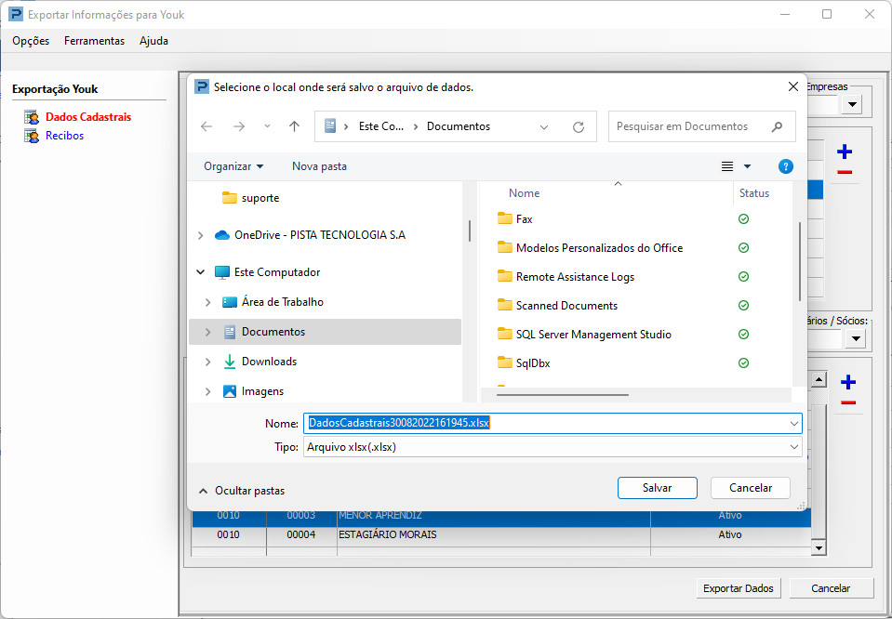Viewport: 892px width, 619px height.
Task: Click the Dados Cadastrais icon in sidebar
Action: (33, 117)
